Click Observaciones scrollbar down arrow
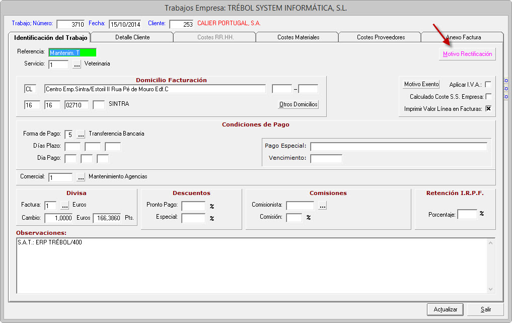Screen dimensions: 512x323 click(490, 289)
